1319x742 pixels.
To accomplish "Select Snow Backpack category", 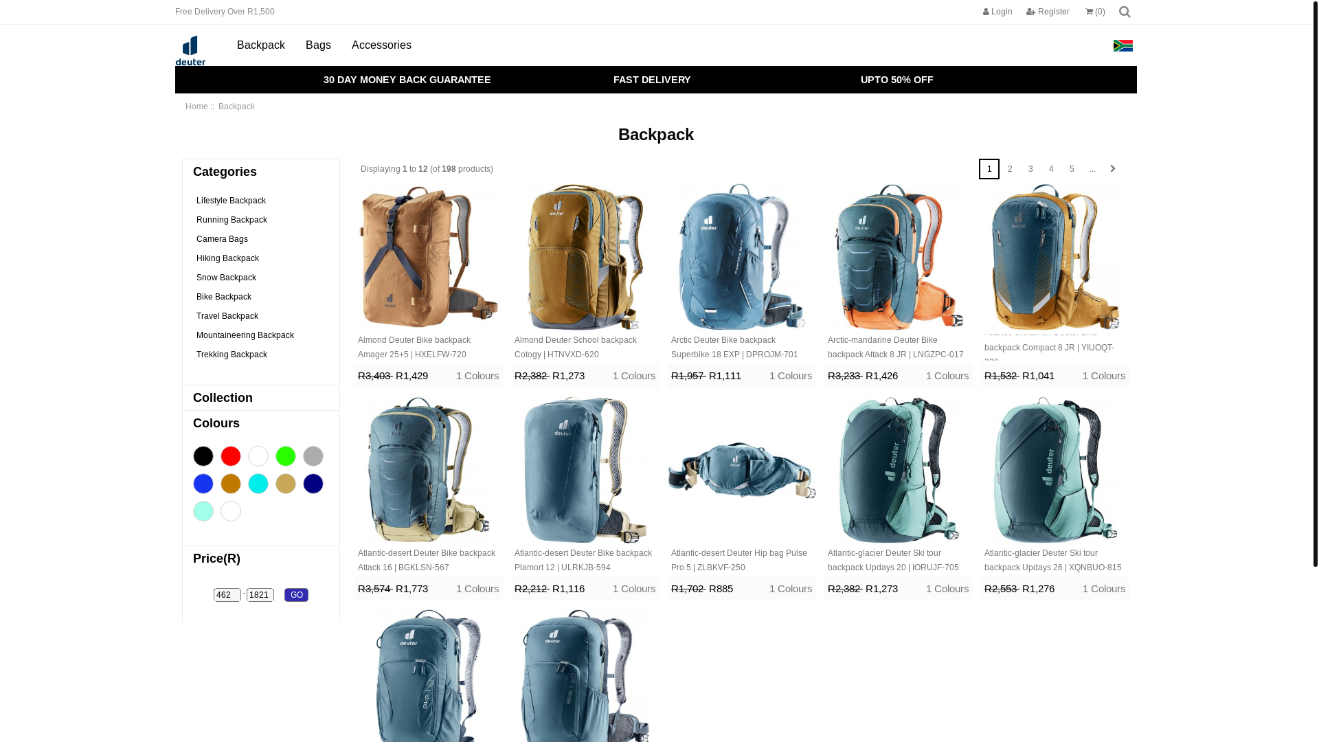I will (226, 278).
